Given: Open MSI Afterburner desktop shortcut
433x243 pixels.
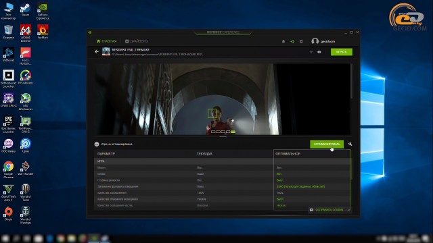Looking at the screenshot, I should (x=26, y=101).
